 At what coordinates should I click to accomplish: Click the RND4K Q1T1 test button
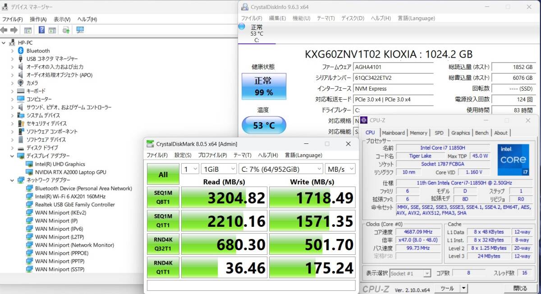[163, 268]
